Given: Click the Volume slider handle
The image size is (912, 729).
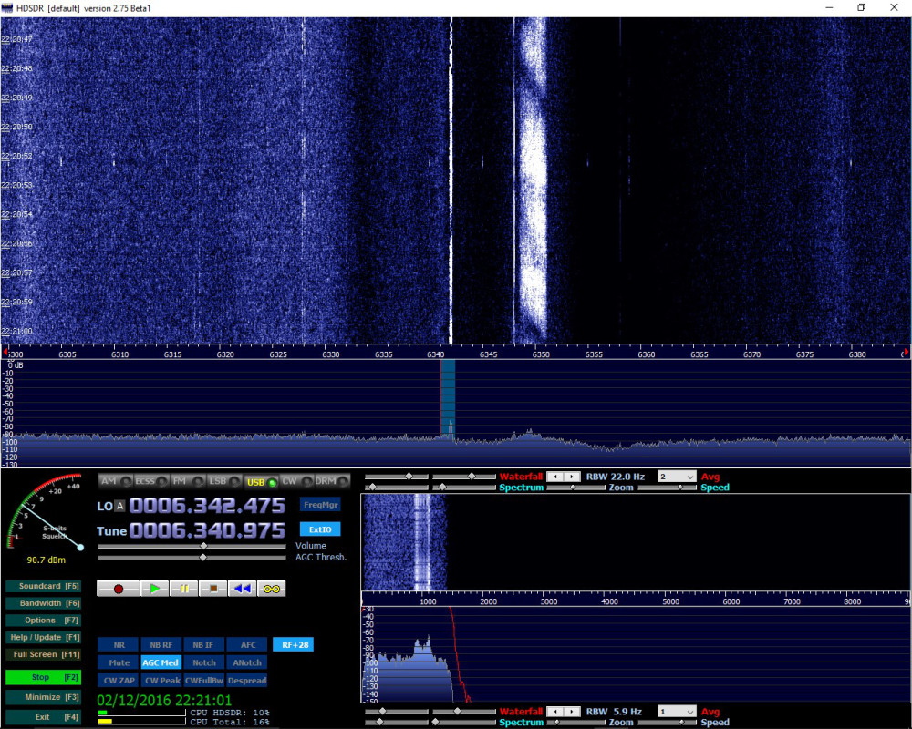Looking at the screenshot, I should coord(203,546).
